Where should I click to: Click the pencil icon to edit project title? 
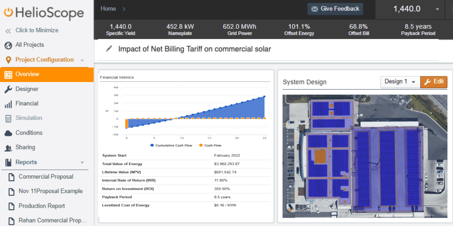(109, 49)
